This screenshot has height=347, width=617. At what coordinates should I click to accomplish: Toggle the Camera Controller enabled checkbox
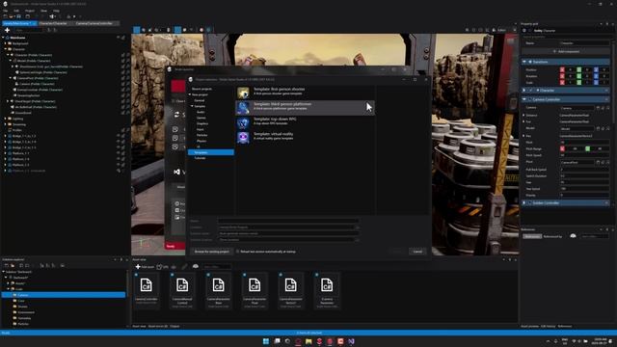point(529,99)
